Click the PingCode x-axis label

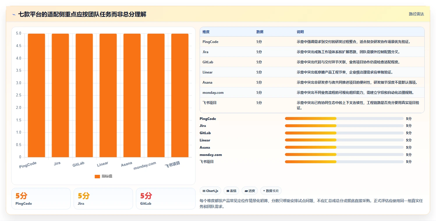coord(28,165)
